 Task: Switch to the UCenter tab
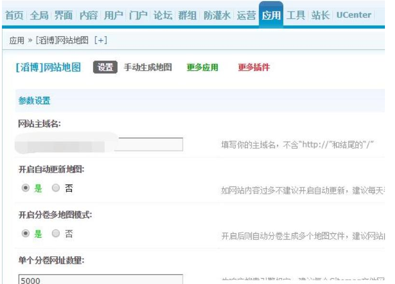(x=353, y=15)
